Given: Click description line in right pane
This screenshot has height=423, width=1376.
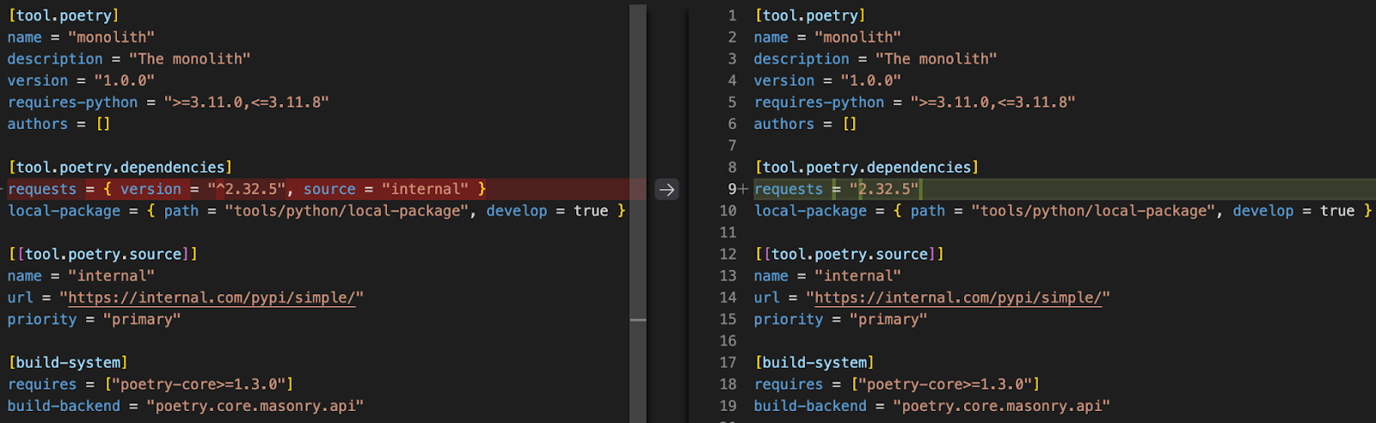Looking at the screenshot, I should click(875, 59).
